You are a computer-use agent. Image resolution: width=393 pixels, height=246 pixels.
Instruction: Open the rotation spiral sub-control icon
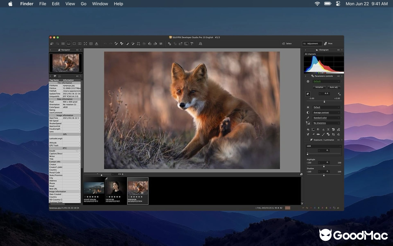coord(333,130)
